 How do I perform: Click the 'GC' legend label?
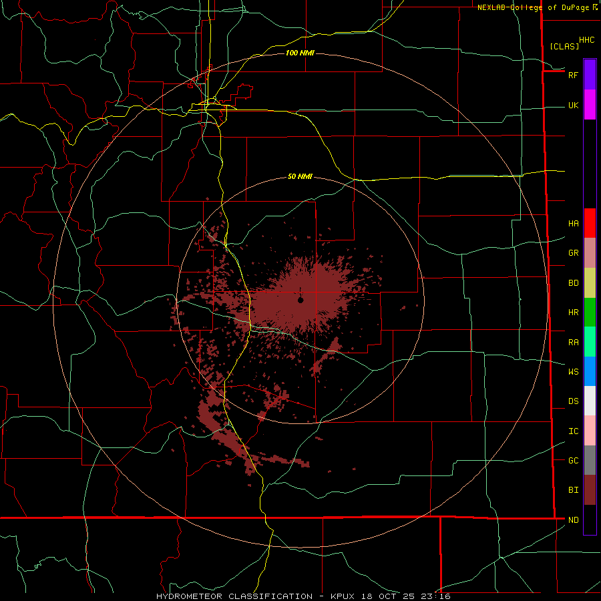(x=573, y=460)
